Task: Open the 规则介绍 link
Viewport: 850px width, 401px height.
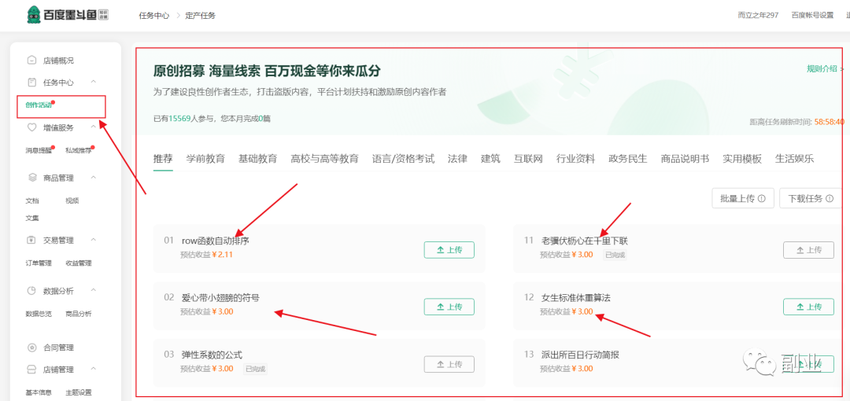Action: [825, 68]
